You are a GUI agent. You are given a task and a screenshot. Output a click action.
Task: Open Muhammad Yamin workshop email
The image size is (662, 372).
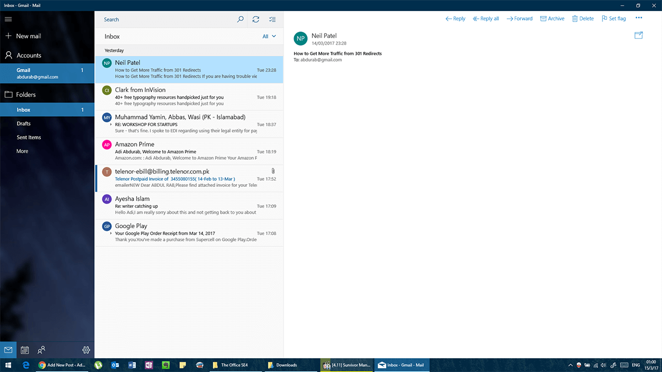[189, 124]
